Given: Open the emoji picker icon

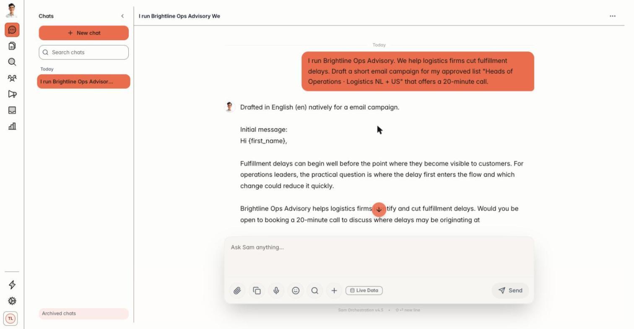Looking at the screenshot, I should click(x=296, y=290).
